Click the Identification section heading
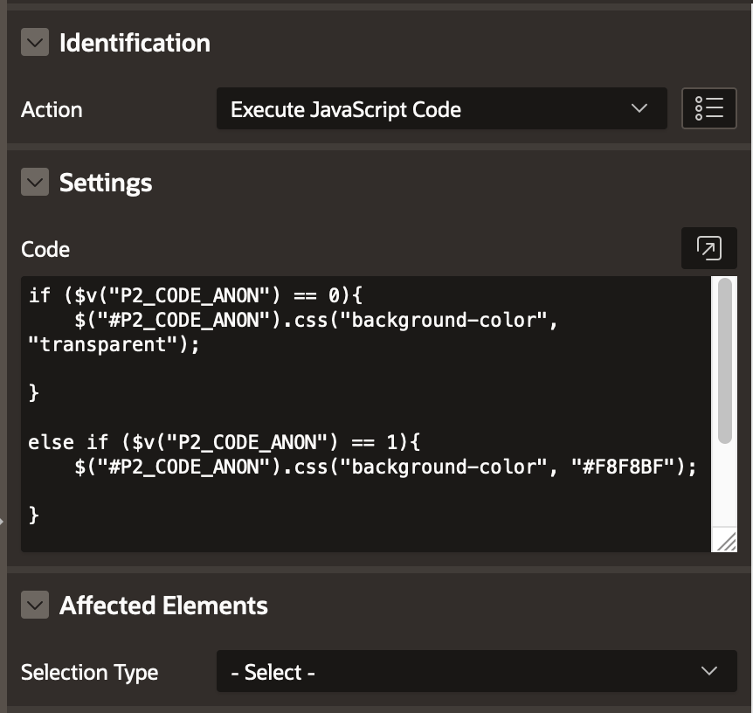Image resolution: width=753 pixels, height=713 pixels. point(135,43)
